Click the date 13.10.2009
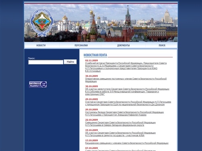This screenshot has height=151, width=202. pyautogui.click(x=91, y=141)
